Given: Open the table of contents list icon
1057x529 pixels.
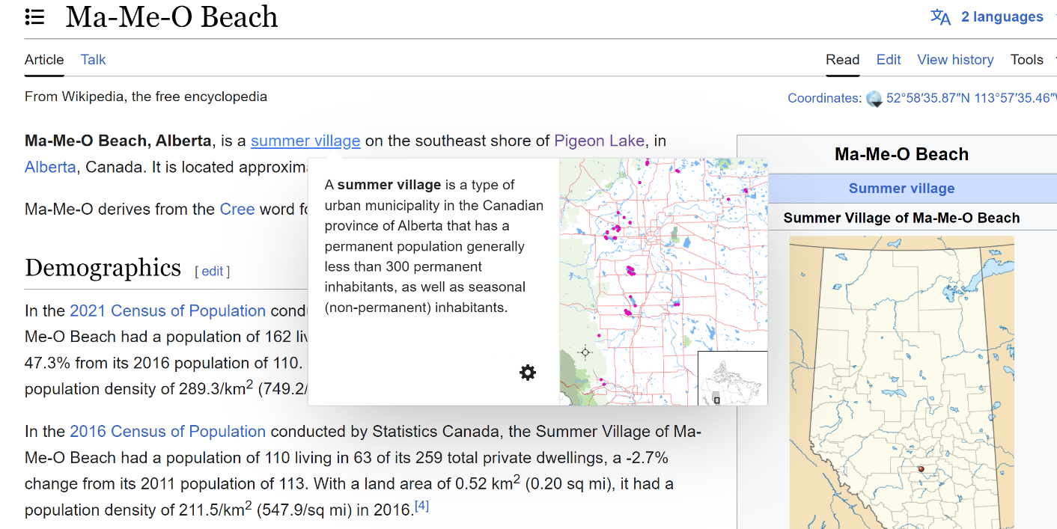Looking at the screenshot, I should tap(34, 16).
